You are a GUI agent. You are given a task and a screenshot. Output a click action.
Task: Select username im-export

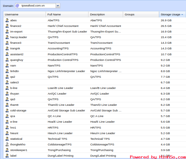tap(16, 32)
